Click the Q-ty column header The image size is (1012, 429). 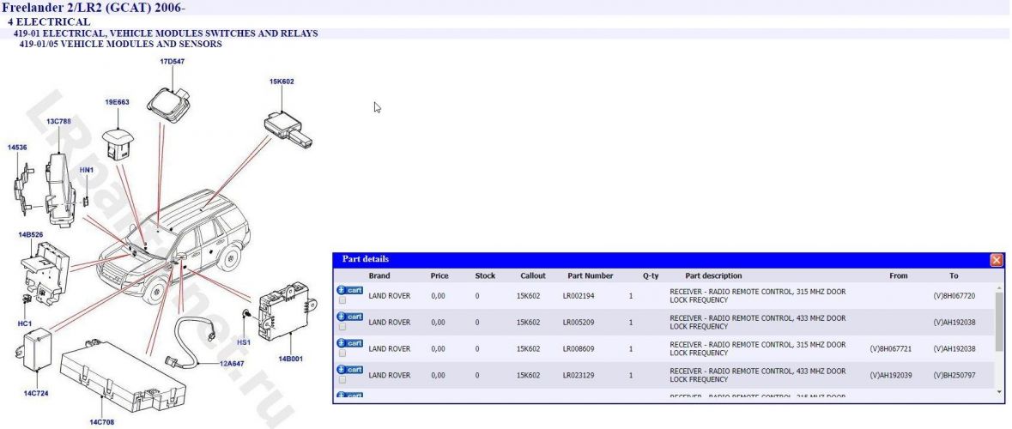651,275
